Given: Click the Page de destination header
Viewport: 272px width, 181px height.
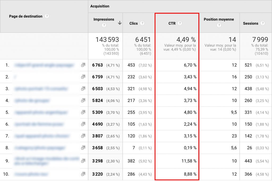Looking at the screenshot, I should pyautogui.click(x=26, y=16).
